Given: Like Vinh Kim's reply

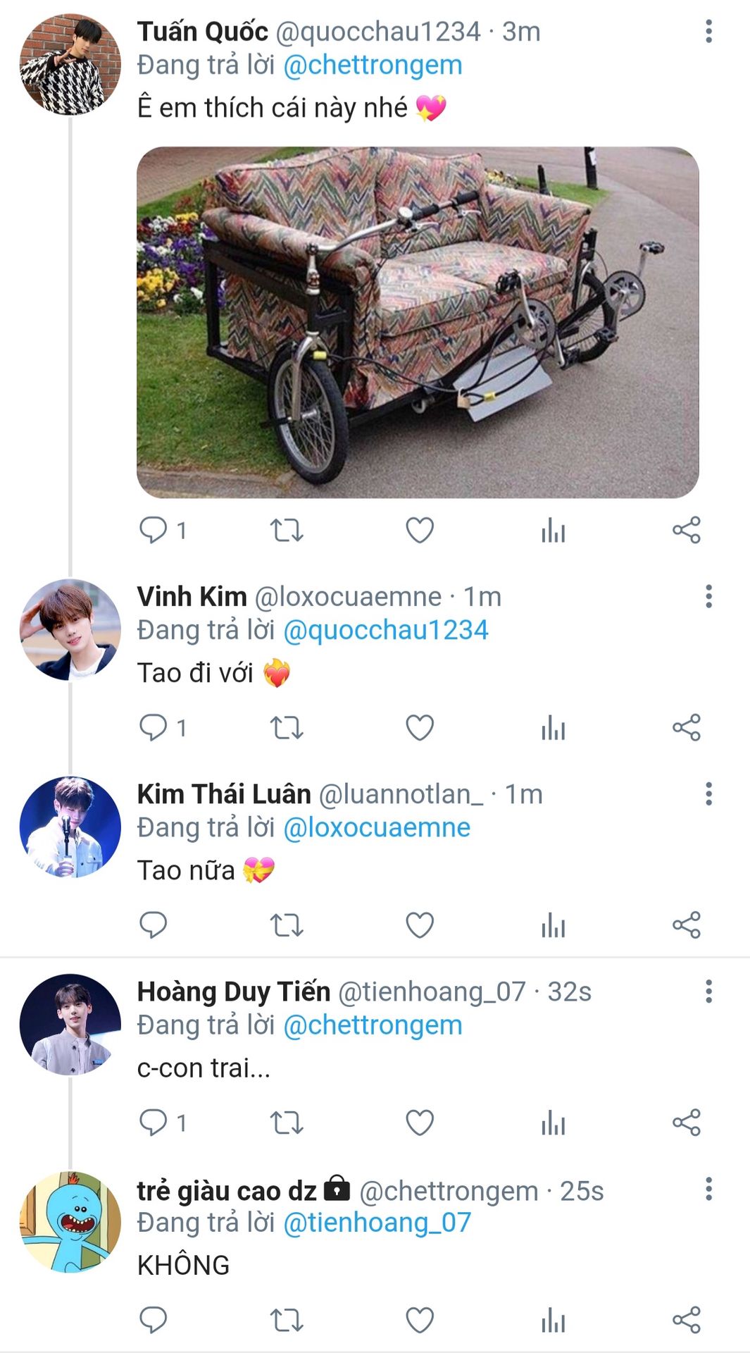Looking at the screenshot, I should tap(420, 727).
